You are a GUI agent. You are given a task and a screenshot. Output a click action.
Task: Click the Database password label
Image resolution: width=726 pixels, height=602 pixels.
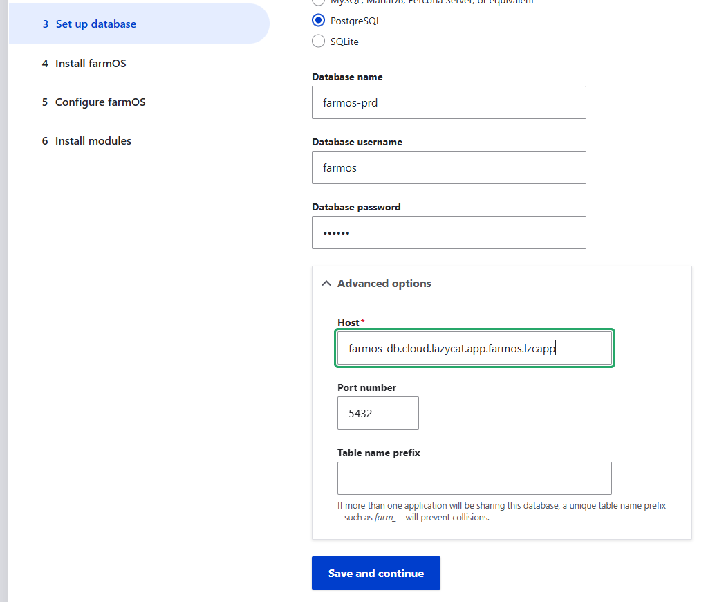click(x=356, y=207)
